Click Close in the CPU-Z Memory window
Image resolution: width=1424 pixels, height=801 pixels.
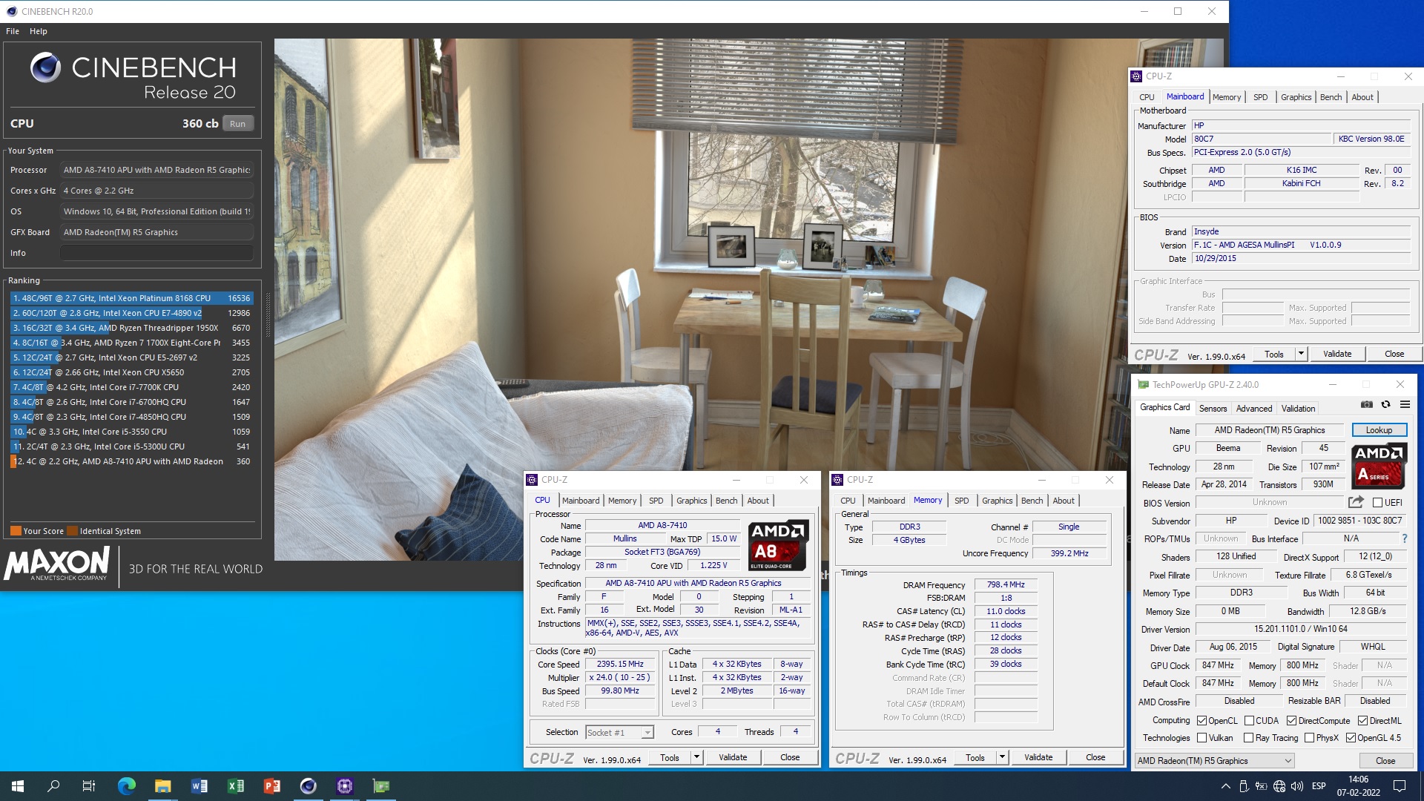pos(1095,757)
